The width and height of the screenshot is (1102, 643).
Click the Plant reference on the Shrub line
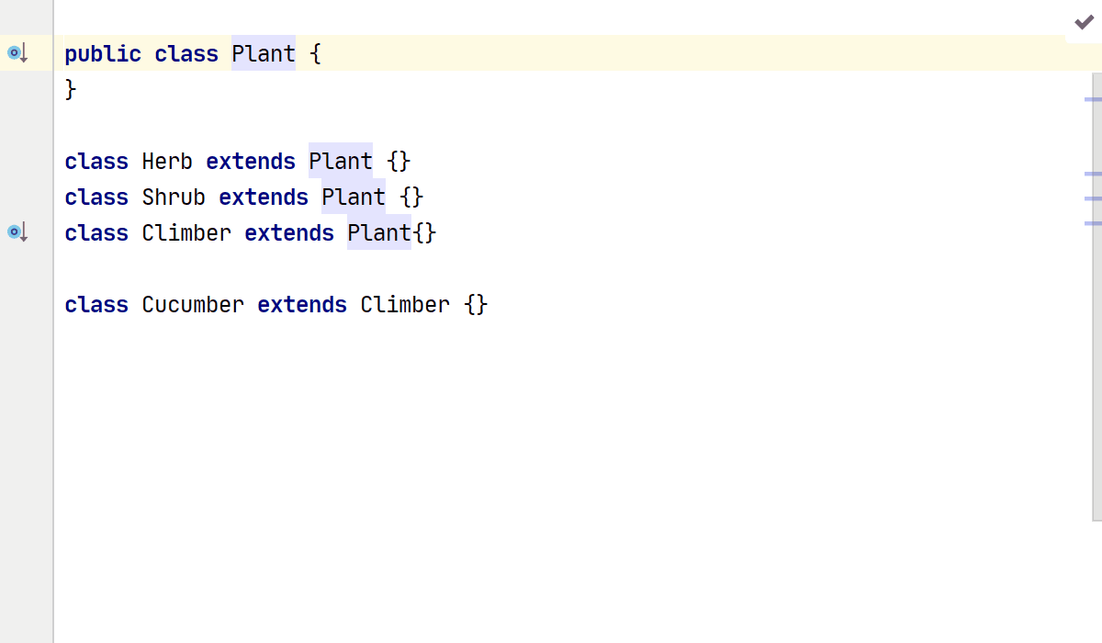[x=354, y=197]
